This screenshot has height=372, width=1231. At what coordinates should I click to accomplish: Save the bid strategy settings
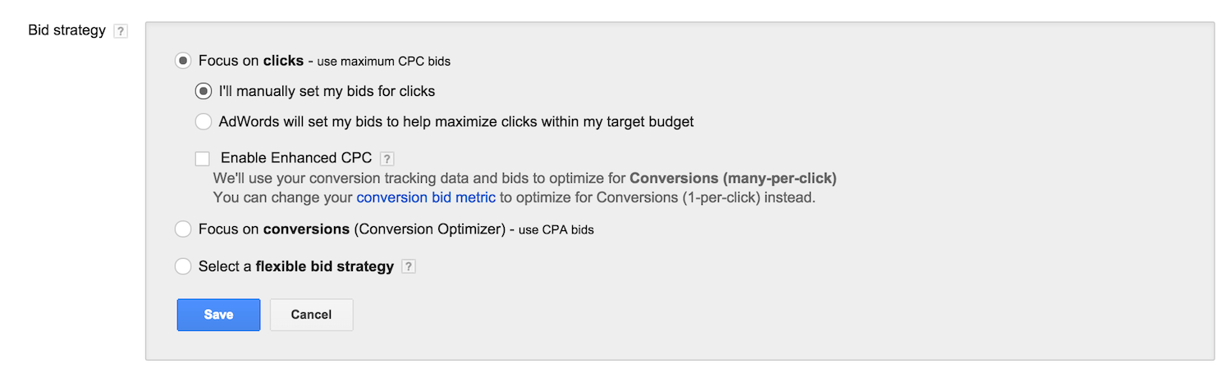point(218,315)
